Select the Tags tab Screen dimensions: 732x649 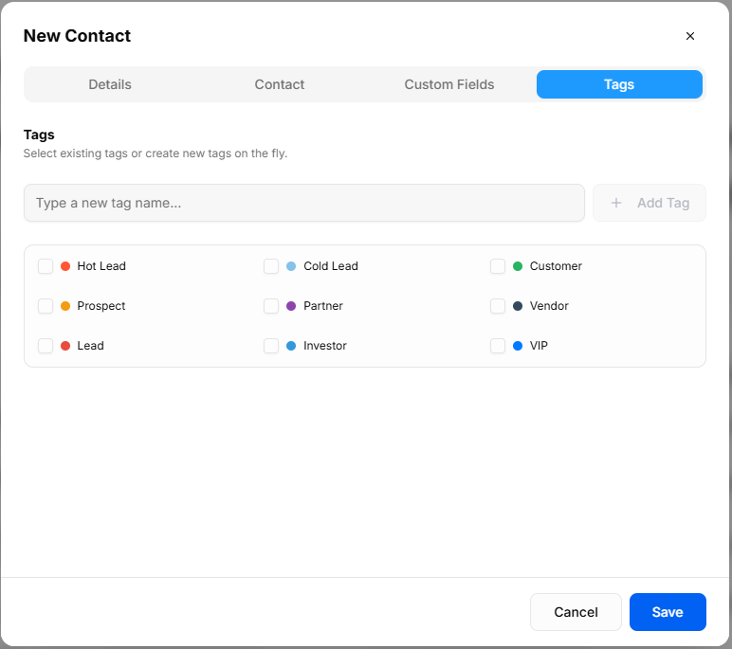tap(619, 84)
